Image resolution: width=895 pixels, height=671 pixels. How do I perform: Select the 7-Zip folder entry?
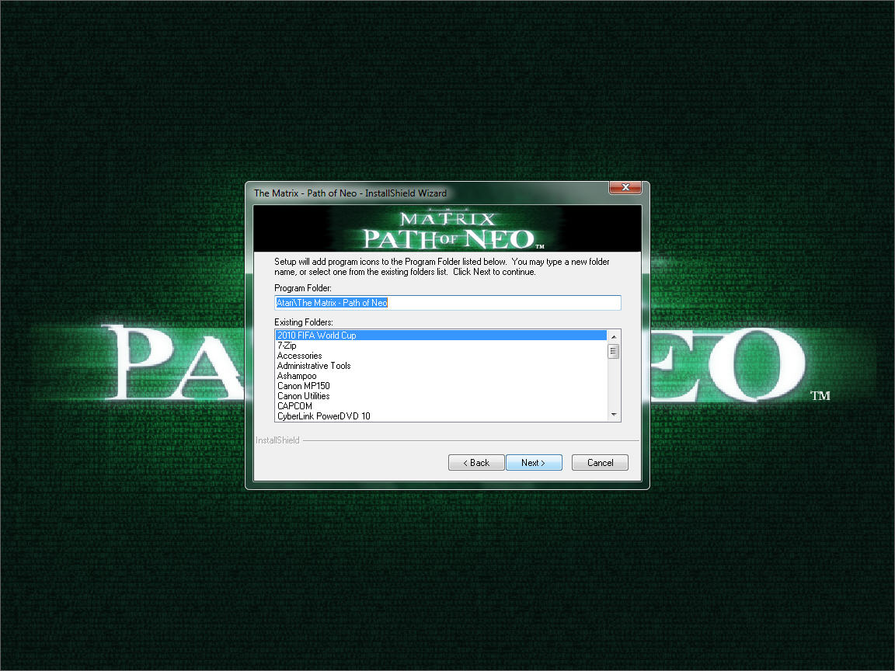(441, 346)
